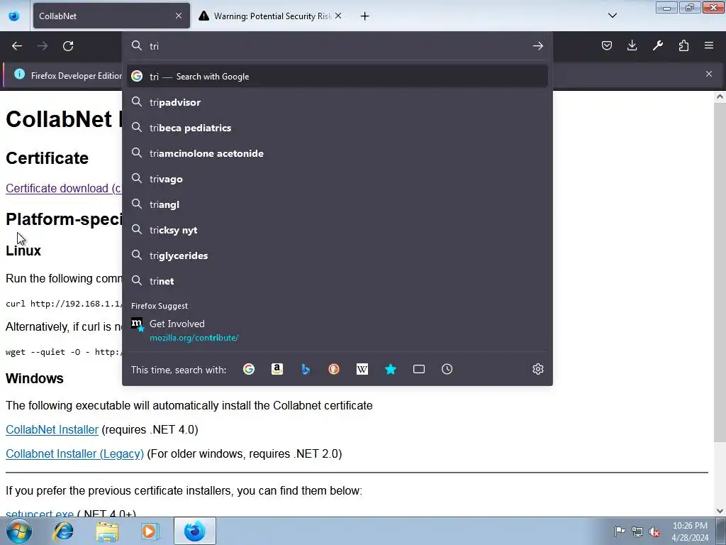Search this time with Wikipedia icon
This screenshot has height=545, width=726.
[x=362, y=369]
